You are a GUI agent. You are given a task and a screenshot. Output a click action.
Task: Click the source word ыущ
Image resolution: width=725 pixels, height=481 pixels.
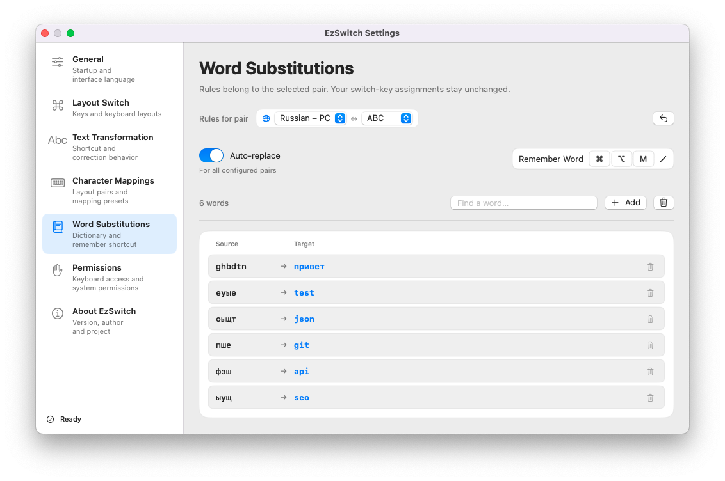pyautogui.click(x=224, y=398)
